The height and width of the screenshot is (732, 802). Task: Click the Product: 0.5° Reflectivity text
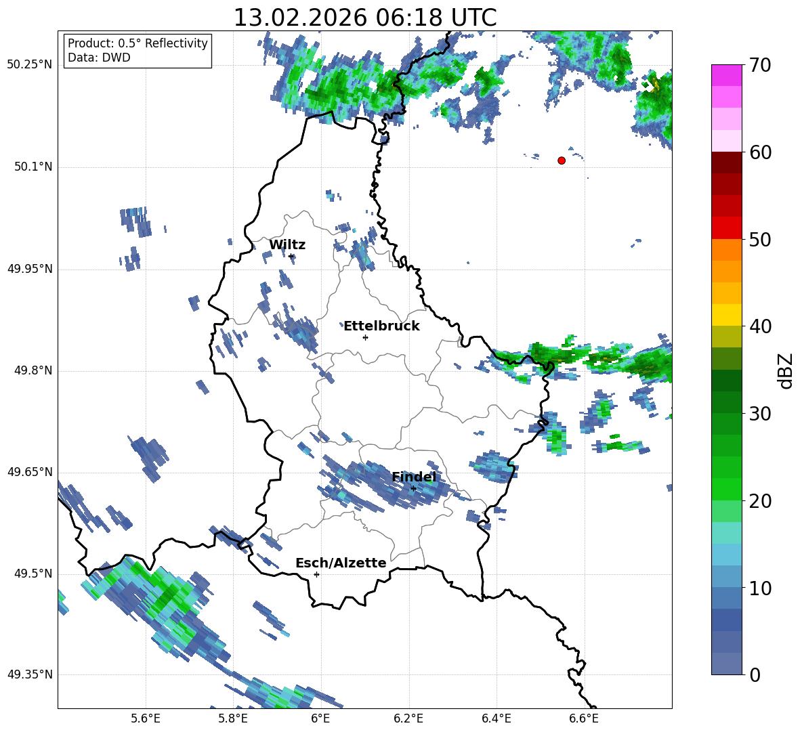click(138, 43)
